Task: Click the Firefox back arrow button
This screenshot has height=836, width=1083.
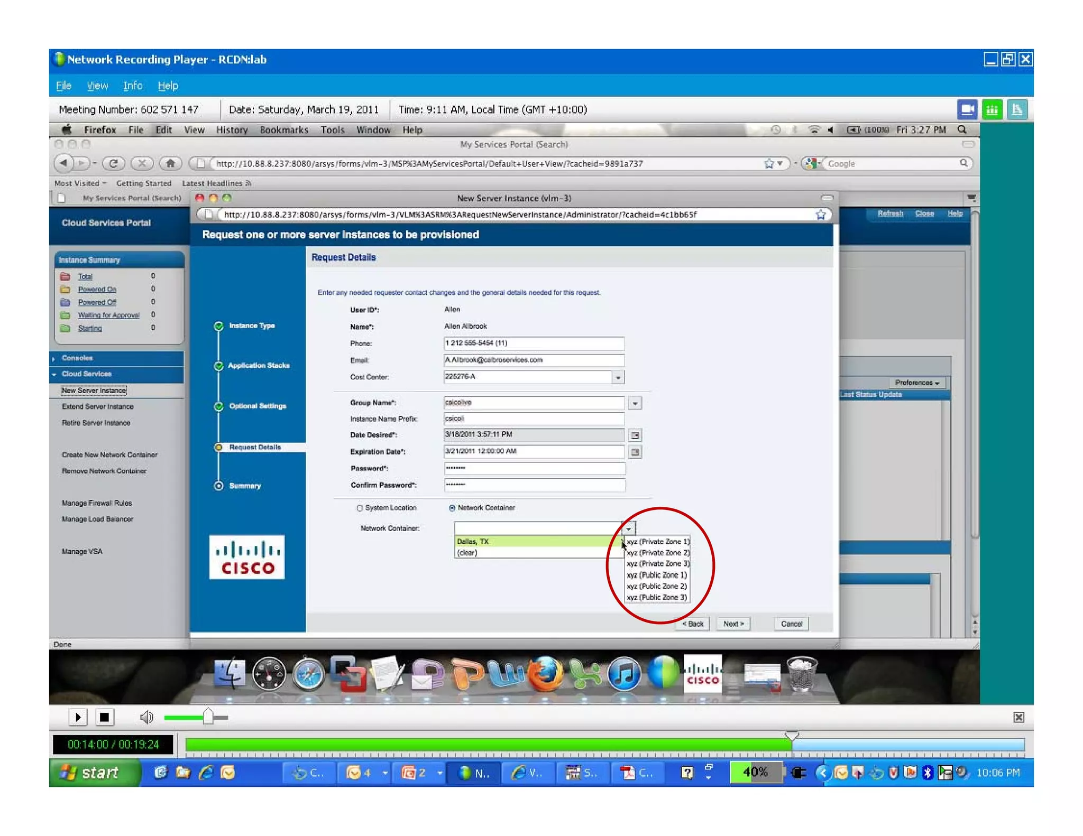Action: (64, 163)
